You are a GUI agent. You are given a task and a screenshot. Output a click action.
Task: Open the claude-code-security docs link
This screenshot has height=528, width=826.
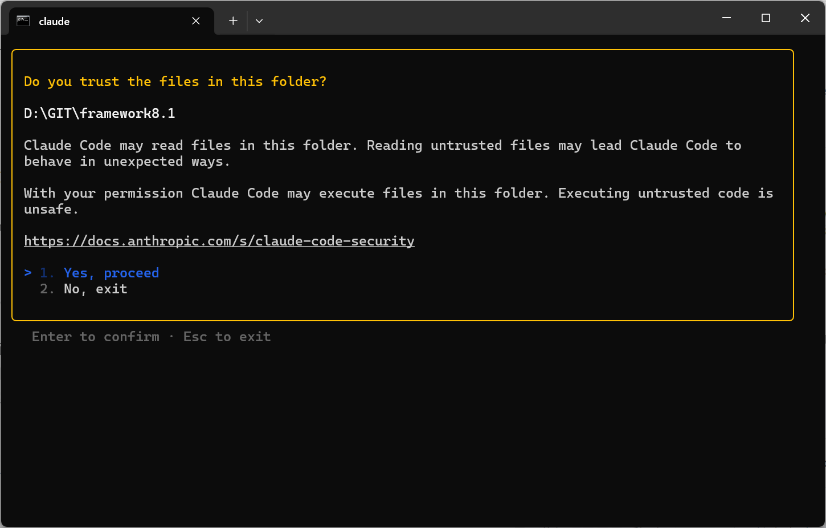pyautogui.click(x=219, y=241)
